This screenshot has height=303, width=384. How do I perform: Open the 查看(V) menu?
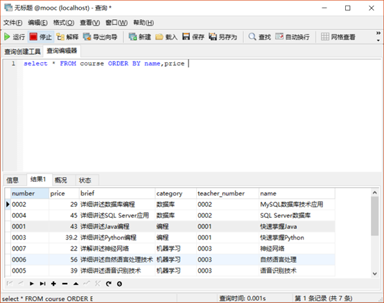[90, 23]
